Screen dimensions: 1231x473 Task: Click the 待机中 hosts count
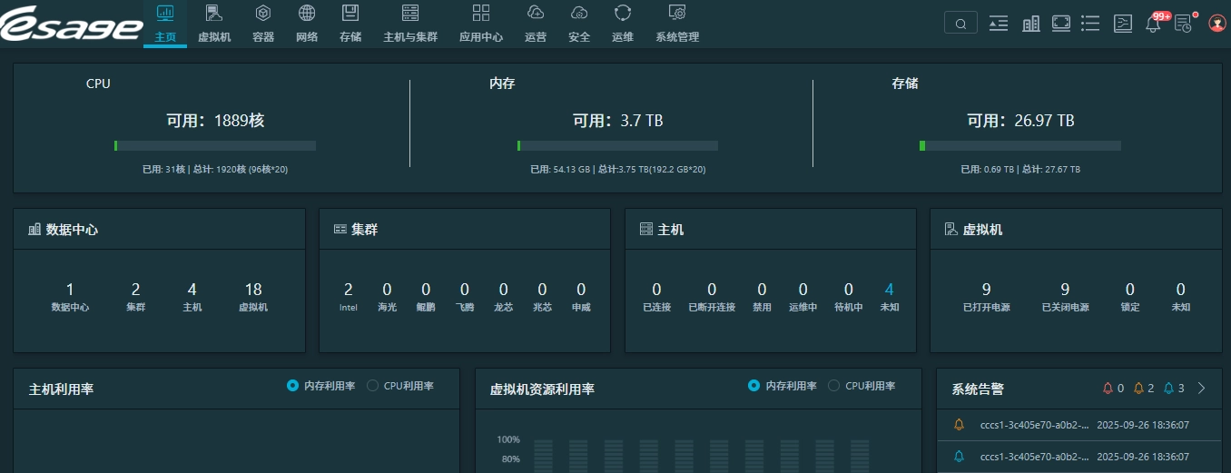(x=849, y=290)
